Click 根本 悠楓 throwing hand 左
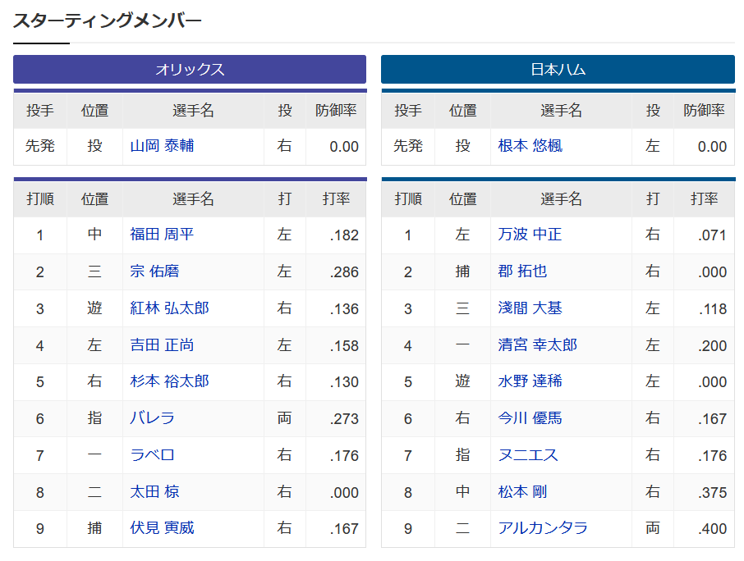Image resolution: width=744 pixels, height=561 pixels. click(652, 146)
